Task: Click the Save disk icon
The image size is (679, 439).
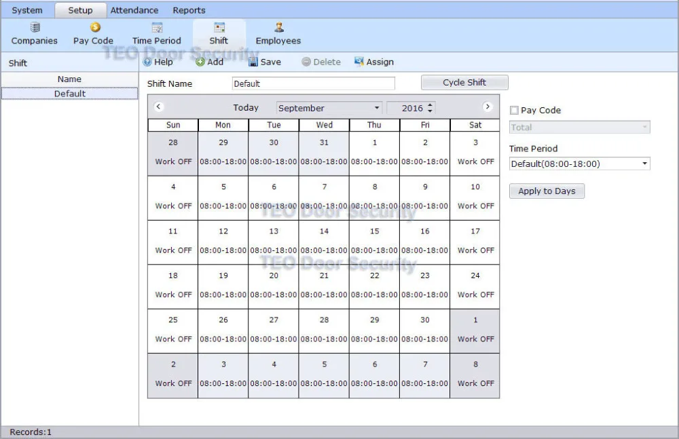Action: (x=253, y=62)
